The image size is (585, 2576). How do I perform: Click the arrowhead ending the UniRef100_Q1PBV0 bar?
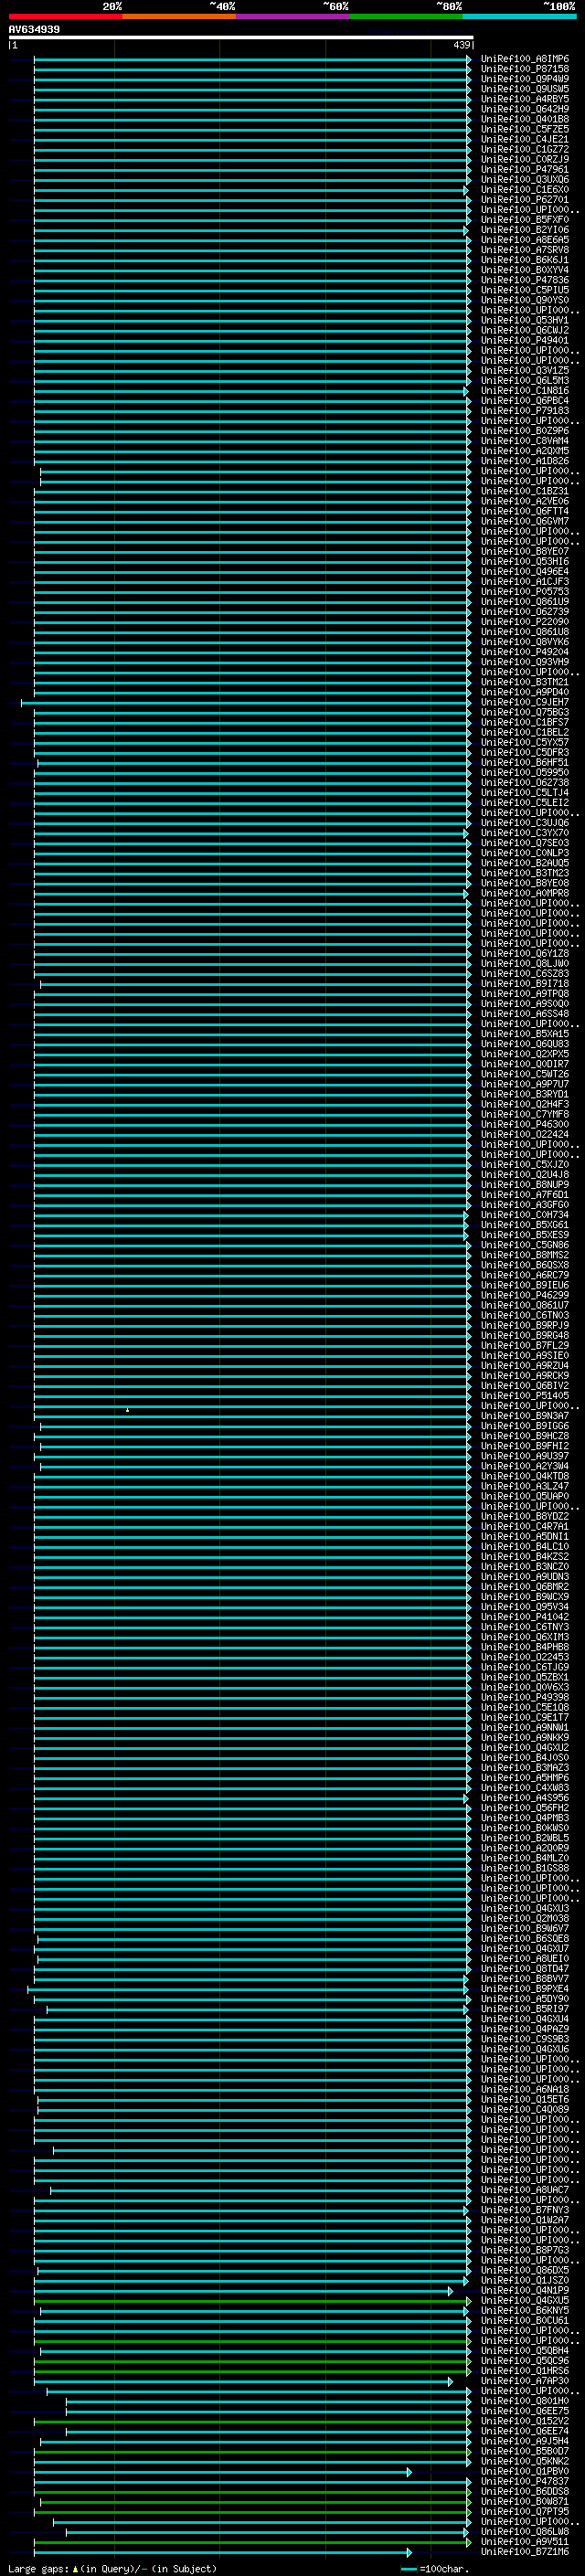(x=409, y=2471)
